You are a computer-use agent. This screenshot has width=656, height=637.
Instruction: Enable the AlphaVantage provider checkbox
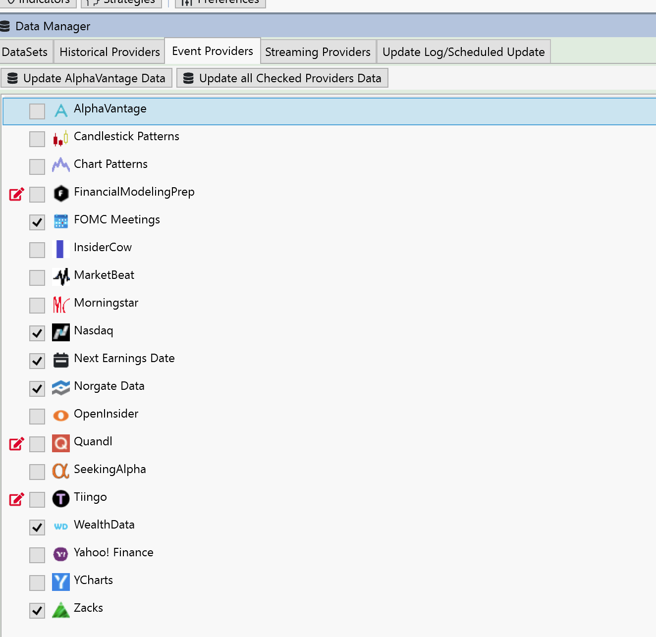37,111
